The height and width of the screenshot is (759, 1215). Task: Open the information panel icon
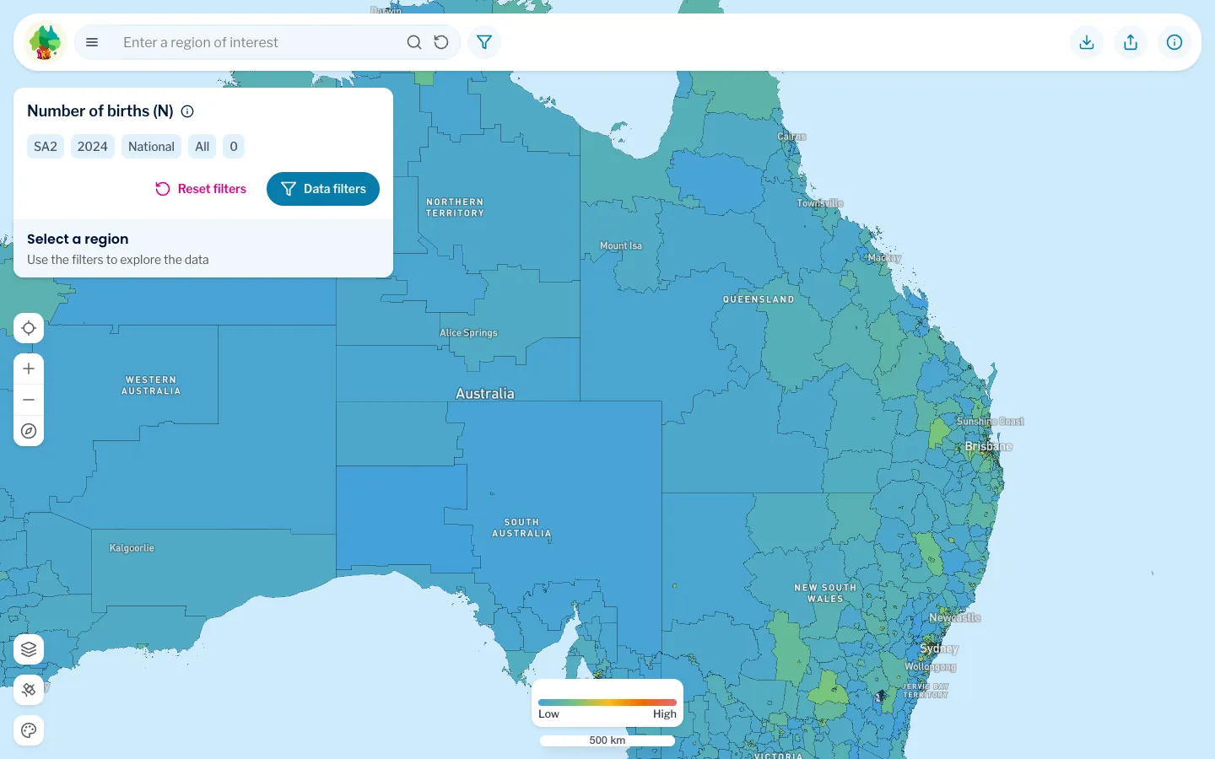pyautogui.click(x=1174, y=42)
